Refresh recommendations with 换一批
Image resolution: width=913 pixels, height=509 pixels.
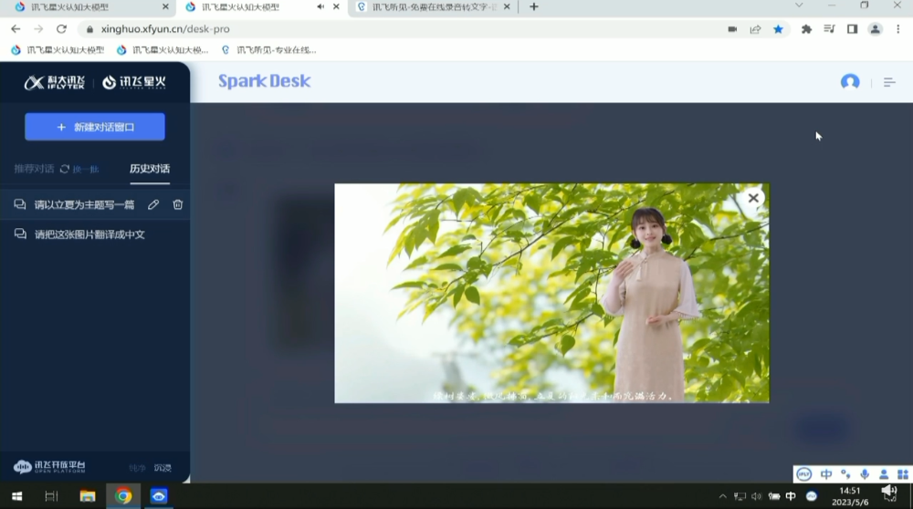(79, 169)
